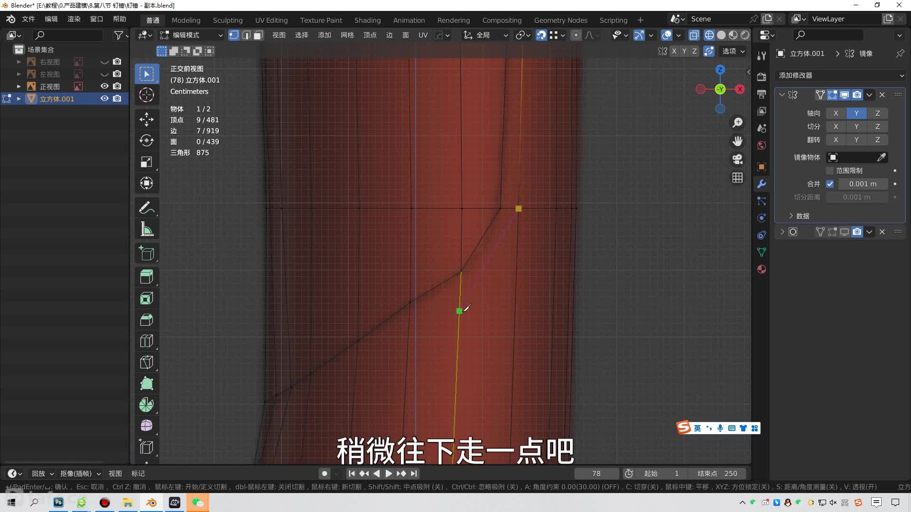911x512 pixels.
Task: Open the Modifier properties wrench tab
Action: pos(762,184)
